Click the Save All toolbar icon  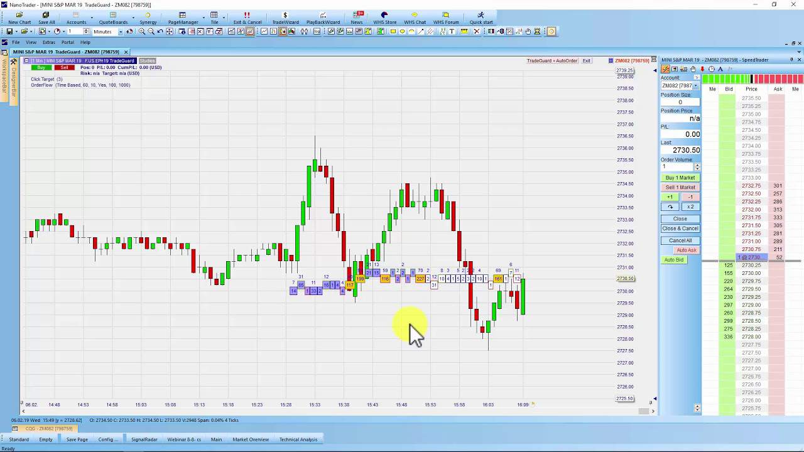[46, 18]
